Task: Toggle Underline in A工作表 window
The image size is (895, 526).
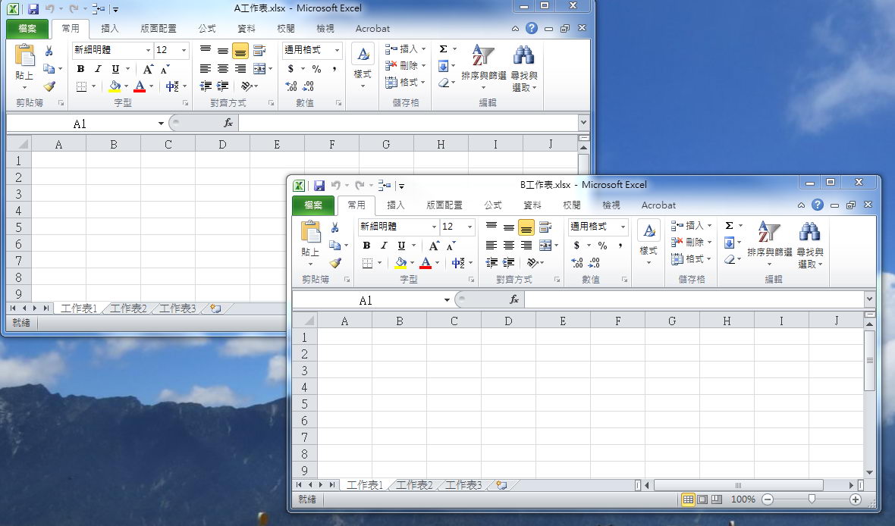Action: point(115,69)
